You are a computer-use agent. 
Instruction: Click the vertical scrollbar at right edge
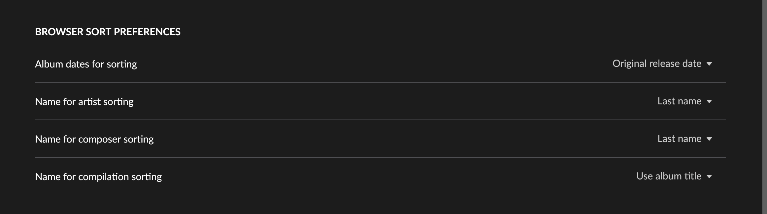764,107
